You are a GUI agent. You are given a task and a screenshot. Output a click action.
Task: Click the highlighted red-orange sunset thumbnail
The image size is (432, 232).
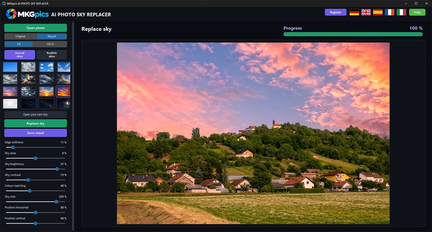point(63,91)
